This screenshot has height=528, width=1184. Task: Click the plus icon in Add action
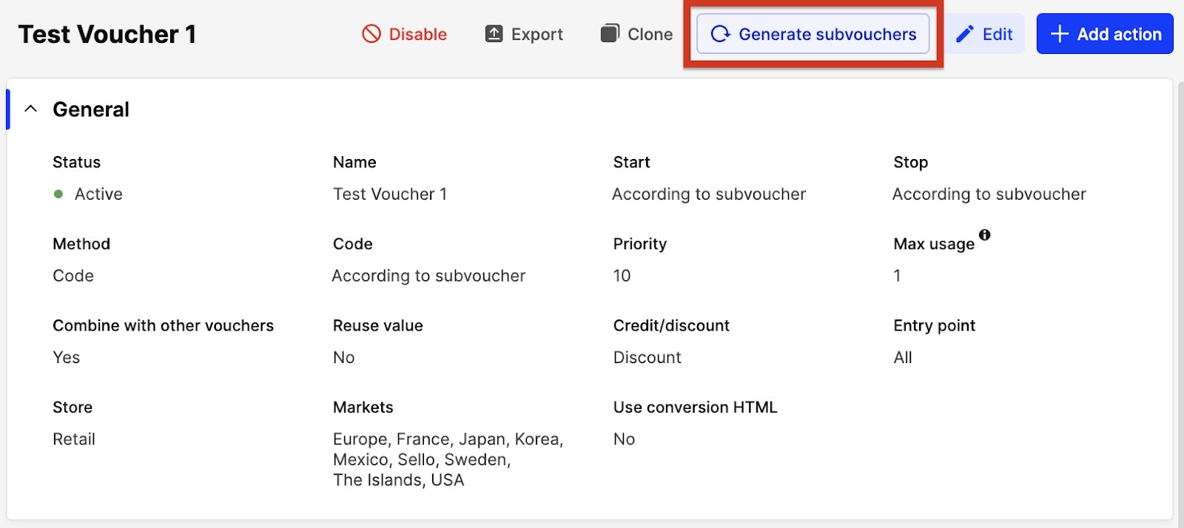pyautogui.click(x=1059, y=34)
